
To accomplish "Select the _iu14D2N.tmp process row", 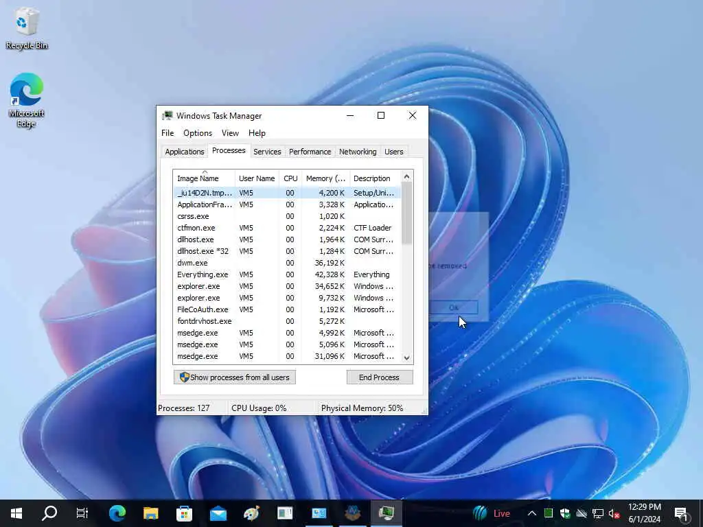I will (x=287, y=193).
